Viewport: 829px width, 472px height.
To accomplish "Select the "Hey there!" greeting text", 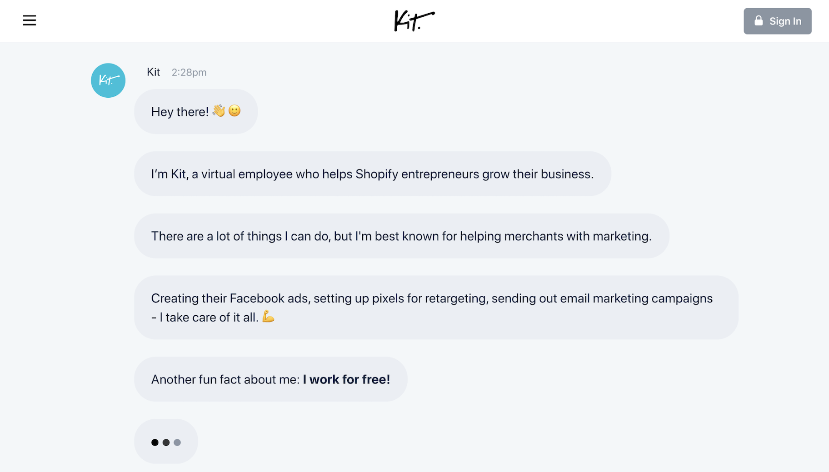I will [x=180, y=112].
